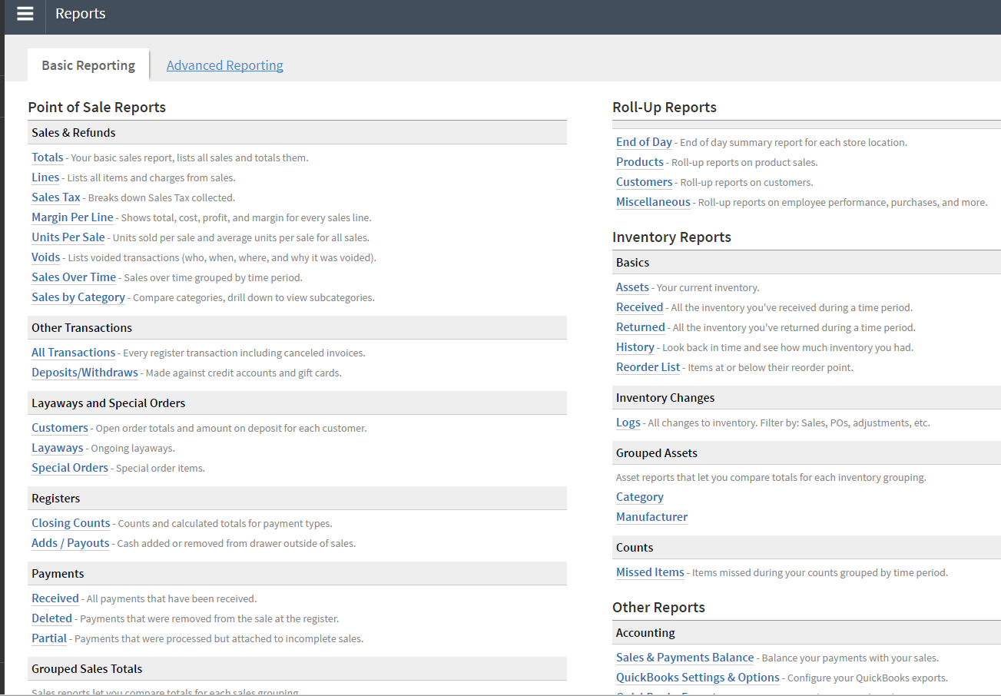Open the inventory History report
Viewport: 1001px width, 696px height.
coord(635,347)
